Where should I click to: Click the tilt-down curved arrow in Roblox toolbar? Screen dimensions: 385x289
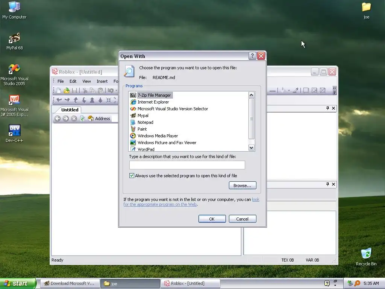84,100
